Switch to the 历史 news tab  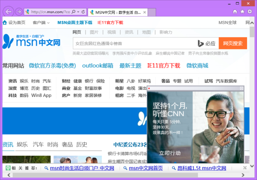(81, 145)
